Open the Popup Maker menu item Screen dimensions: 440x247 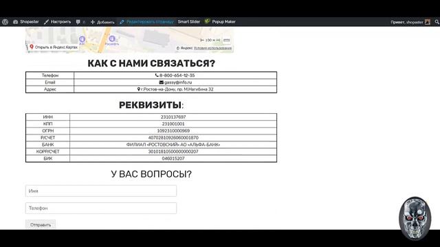223,21
